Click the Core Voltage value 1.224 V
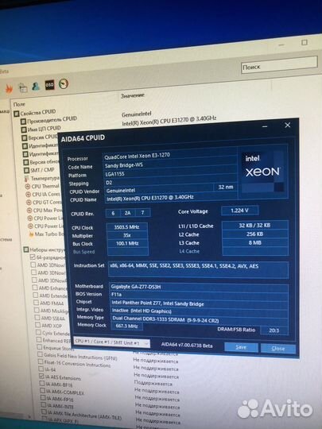322x429 pixels. click(x=239, y=211)
